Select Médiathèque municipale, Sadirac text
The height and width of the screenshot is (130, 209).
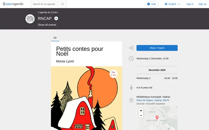click(x=153, y=97)
